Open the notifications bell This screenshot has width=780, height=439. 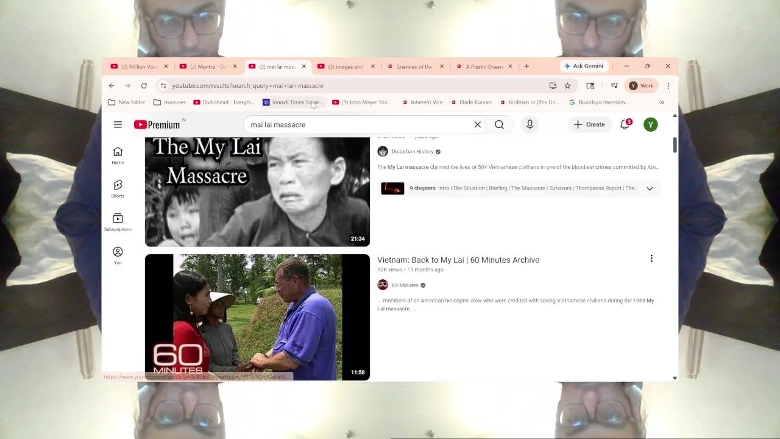click(x=625, y=124)
